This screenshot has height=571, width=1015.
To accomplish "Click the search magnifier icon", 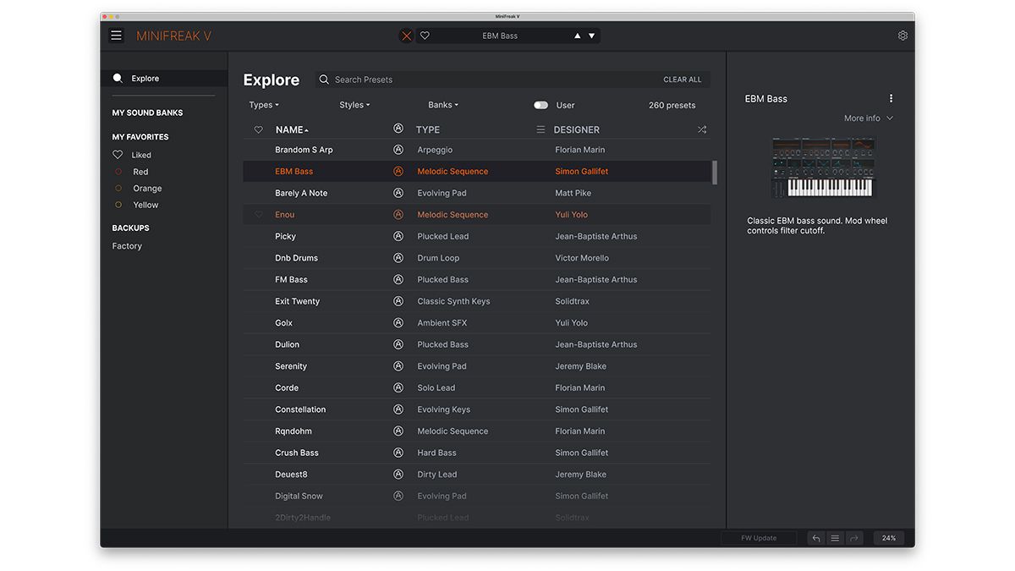I will (x=324, y=80).
